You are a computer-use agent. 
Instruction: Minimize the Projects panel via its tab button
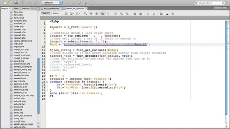click(x=37, y=9)
